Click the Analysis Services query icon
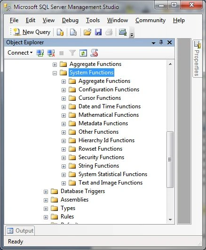 tap(73, 32)
